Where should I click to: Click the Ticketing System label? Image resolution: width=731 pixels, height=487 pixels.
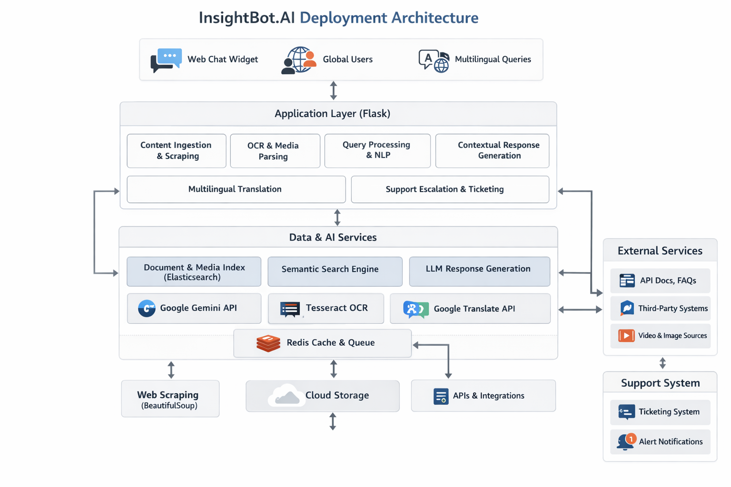[x=669, y=412]
